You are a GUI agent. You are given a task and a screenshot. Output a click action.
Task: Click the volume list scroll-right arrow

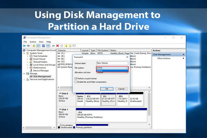149,88
